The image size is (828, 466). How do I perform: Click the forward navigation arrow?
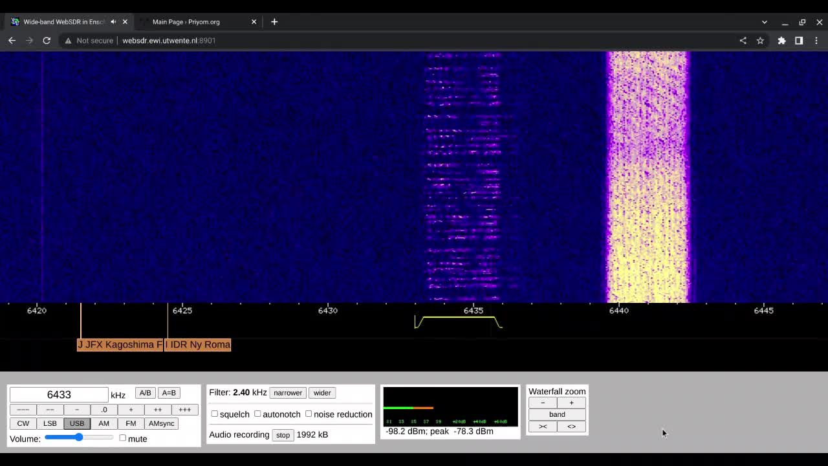(x=29, y=40)
